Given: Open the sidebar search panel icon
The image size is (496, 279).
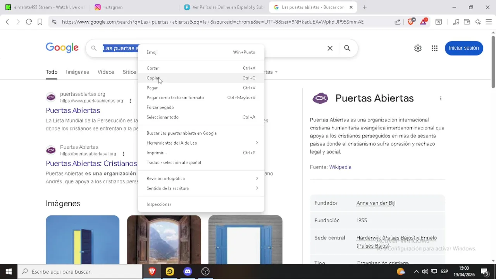Looking at the screenshot, I should coord(439,22).
